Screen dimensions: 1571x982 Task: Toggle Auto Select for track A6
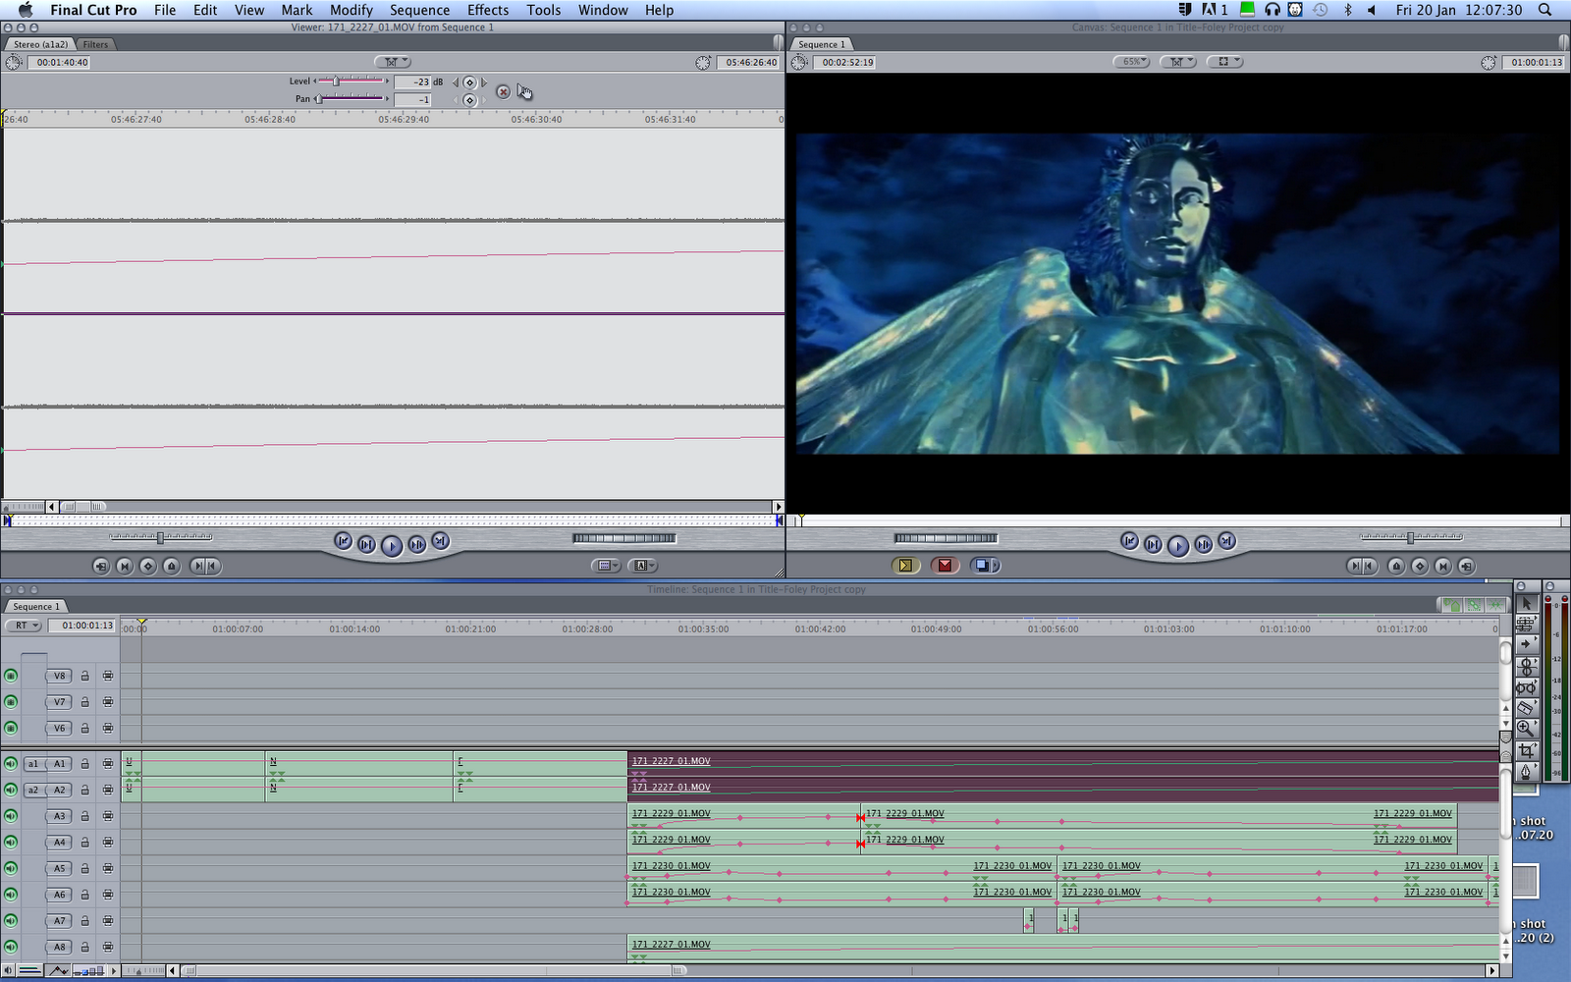[107, 895]
